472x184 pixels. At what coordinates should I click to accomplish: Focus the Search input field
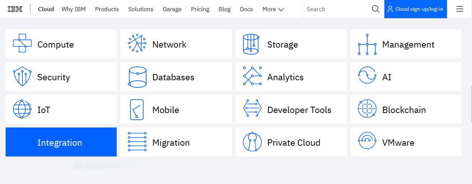click(336, 9)
